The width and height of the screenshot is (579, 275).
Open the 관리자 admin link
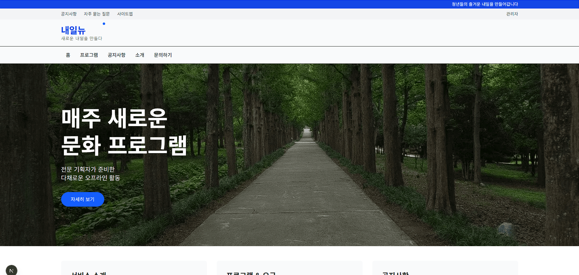click(x=512, y=14)
